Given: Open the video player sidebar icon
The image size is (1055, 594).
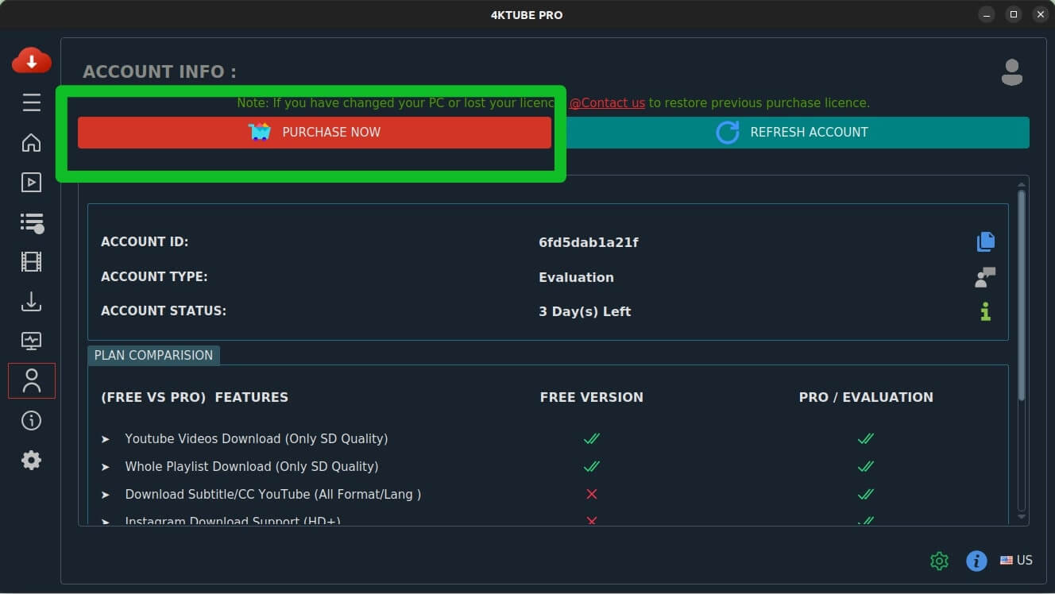Looking at the screenshot, I should (32, 183).
